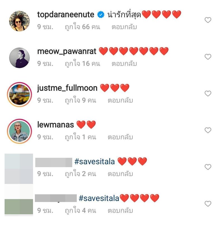Open the justme_fullmoon username link
Viewport: 224px width, 225px height.
pyautogui.click(x=67, y=88)
